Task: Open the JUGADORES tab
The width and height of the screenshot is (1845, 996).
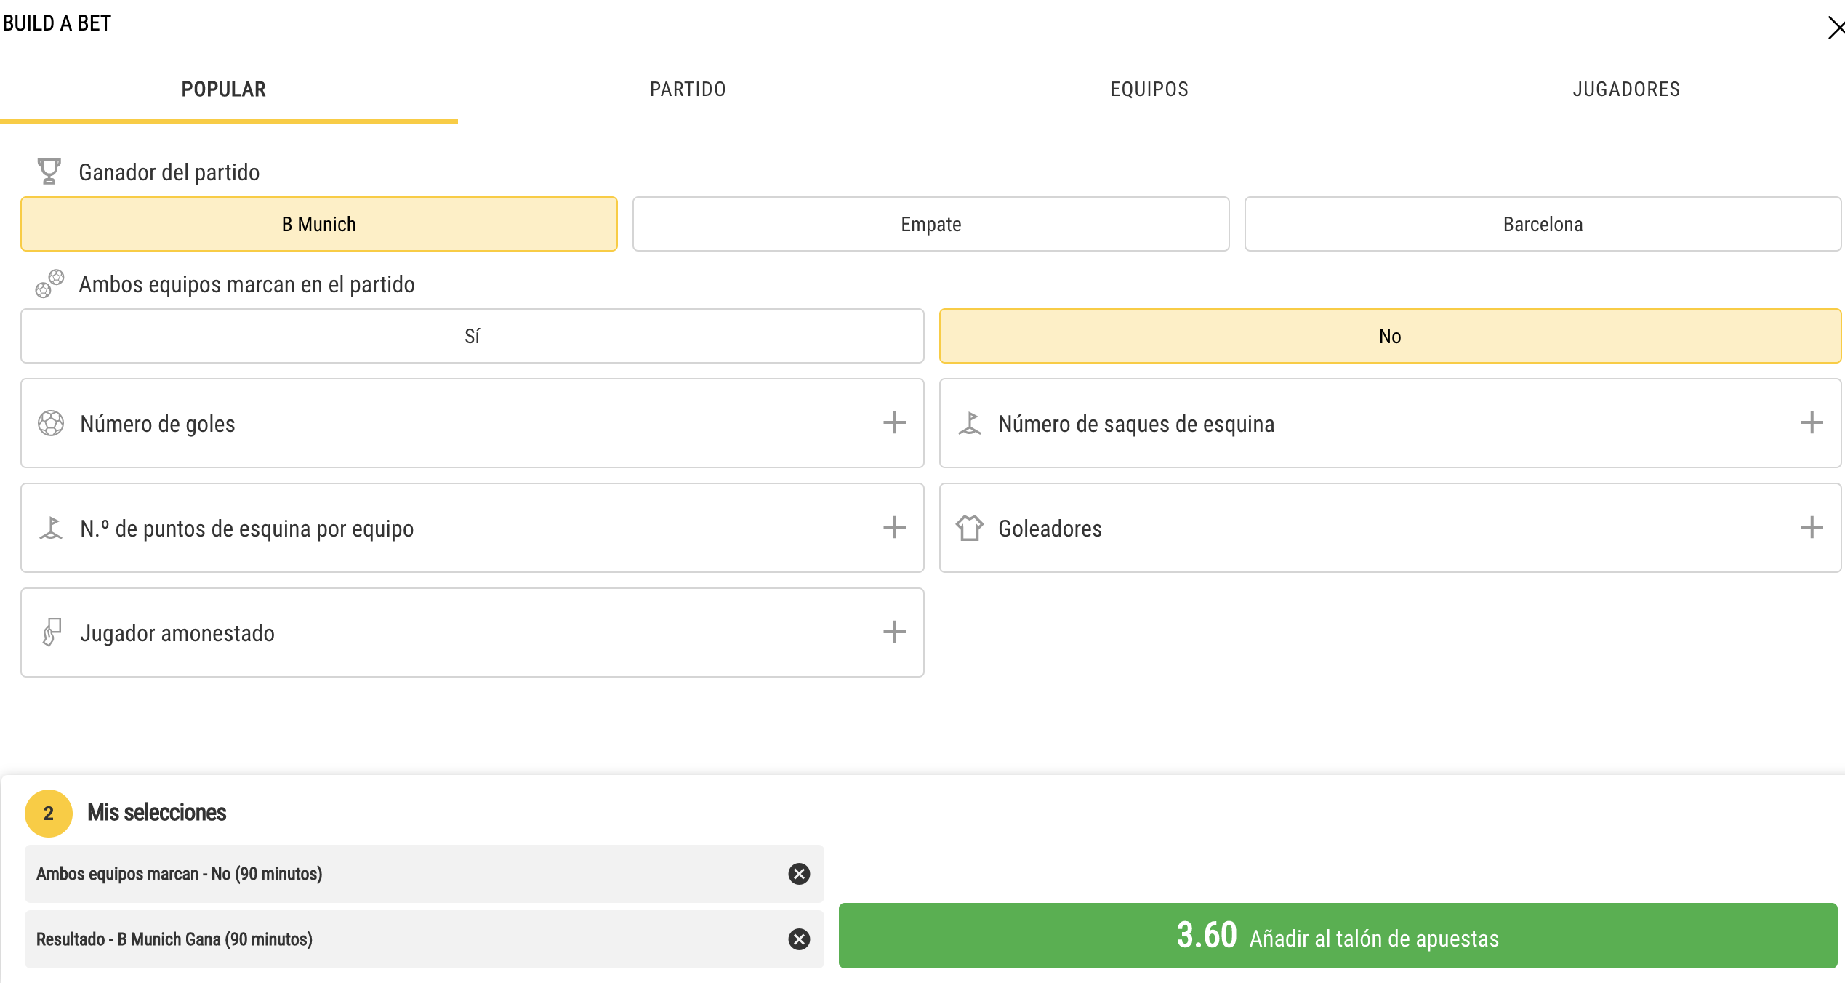Action: pyautogui.click(x=1626, y=89)
